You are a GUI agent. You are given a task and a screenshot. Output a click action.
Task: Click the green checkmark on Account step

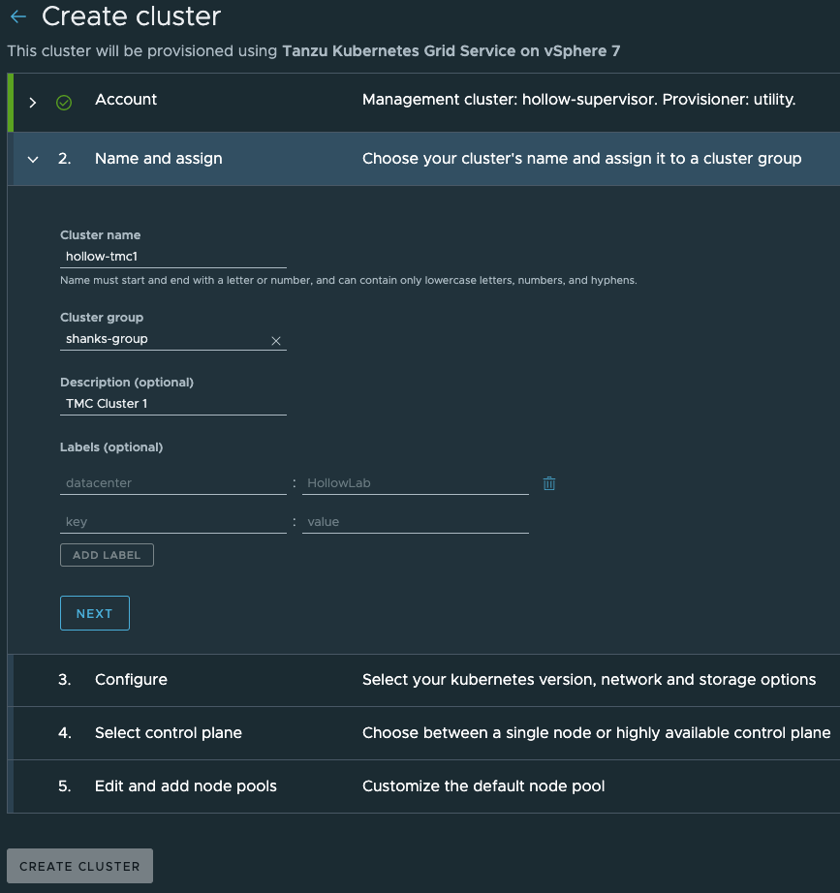click(x=64, y=102)
